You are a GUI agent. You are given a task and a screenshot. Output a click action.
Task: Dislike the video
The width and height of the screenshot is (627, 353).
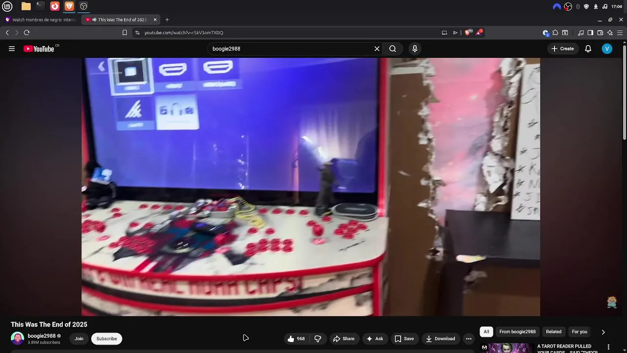pos(318,339)
